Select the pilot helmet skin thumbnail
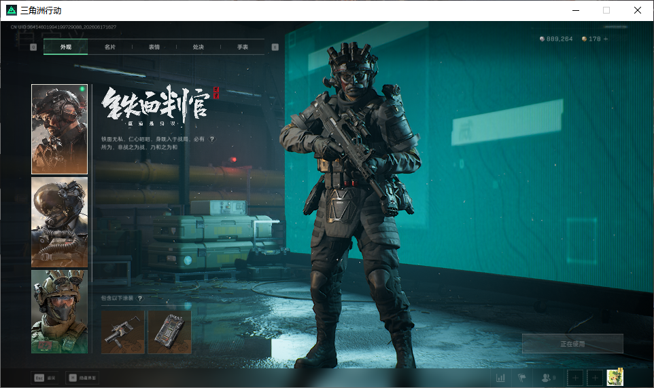Viewport: 654px width, 388px height. 60,222
